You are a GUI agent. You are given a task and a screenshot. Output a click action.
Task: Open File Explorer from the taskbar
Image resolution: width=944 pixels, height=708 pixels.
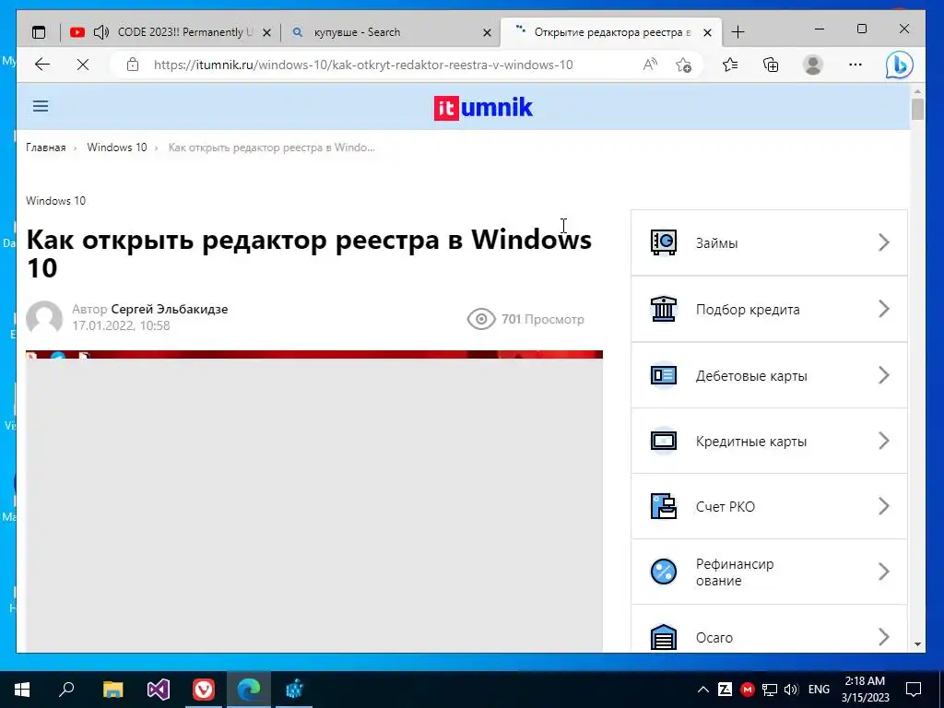[112, 690]
